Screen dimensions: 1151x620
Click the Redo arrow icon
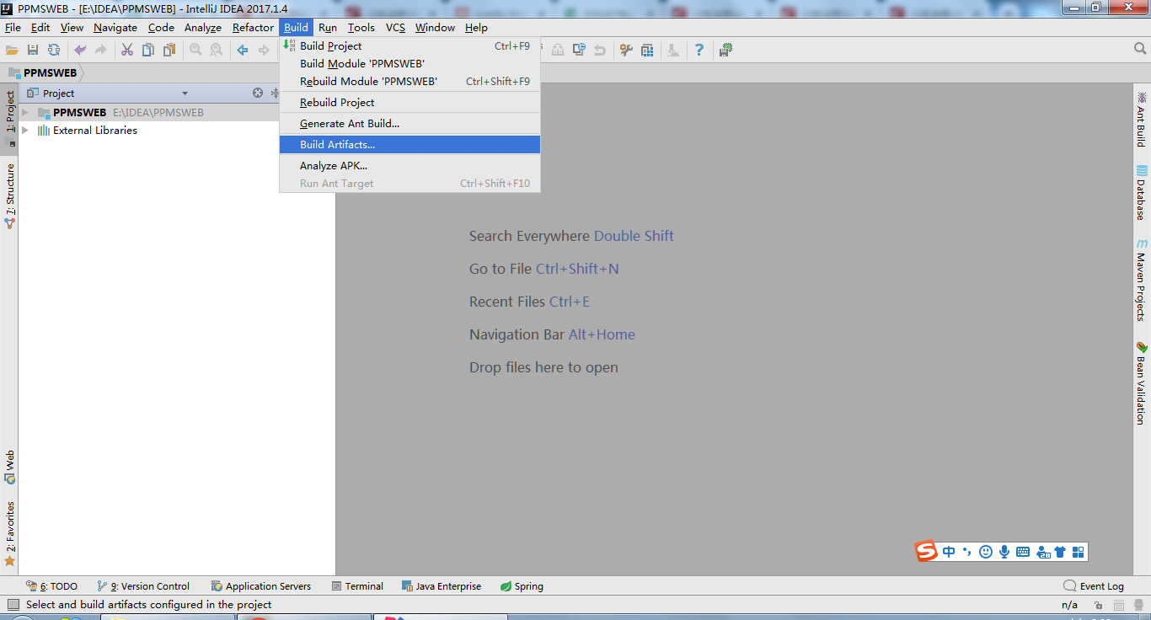[101, 51]
